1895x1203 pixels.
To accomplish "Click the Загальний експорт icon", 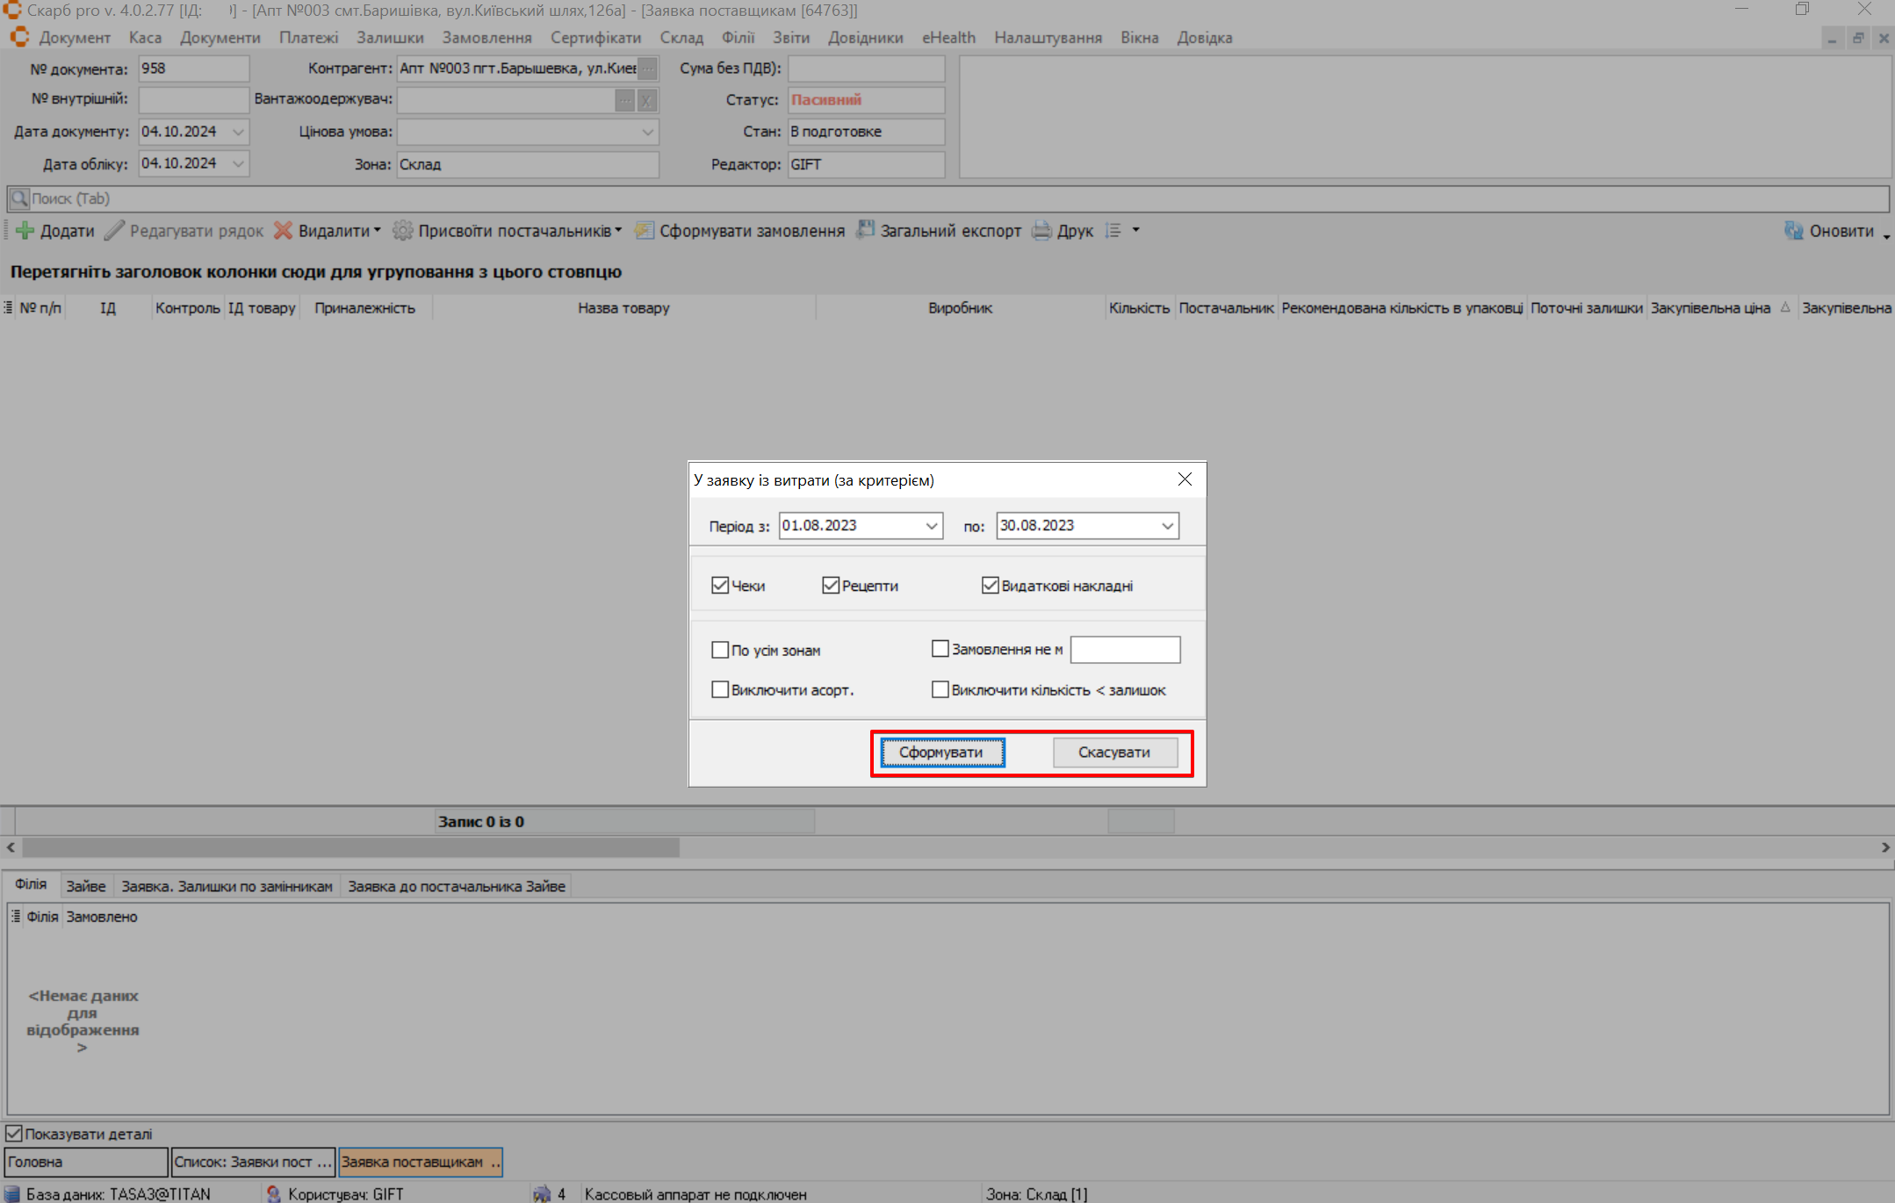I will [866, 230].
